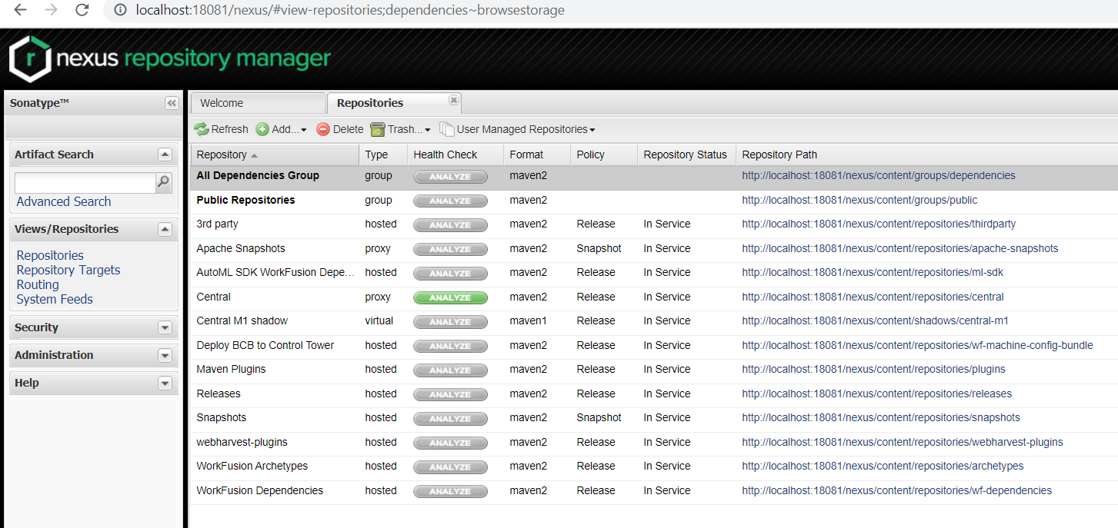Open the wf-machine-config-bundle path link
Image resolution: width=1118 pixels, height=528 pixels.
point(917,345)
